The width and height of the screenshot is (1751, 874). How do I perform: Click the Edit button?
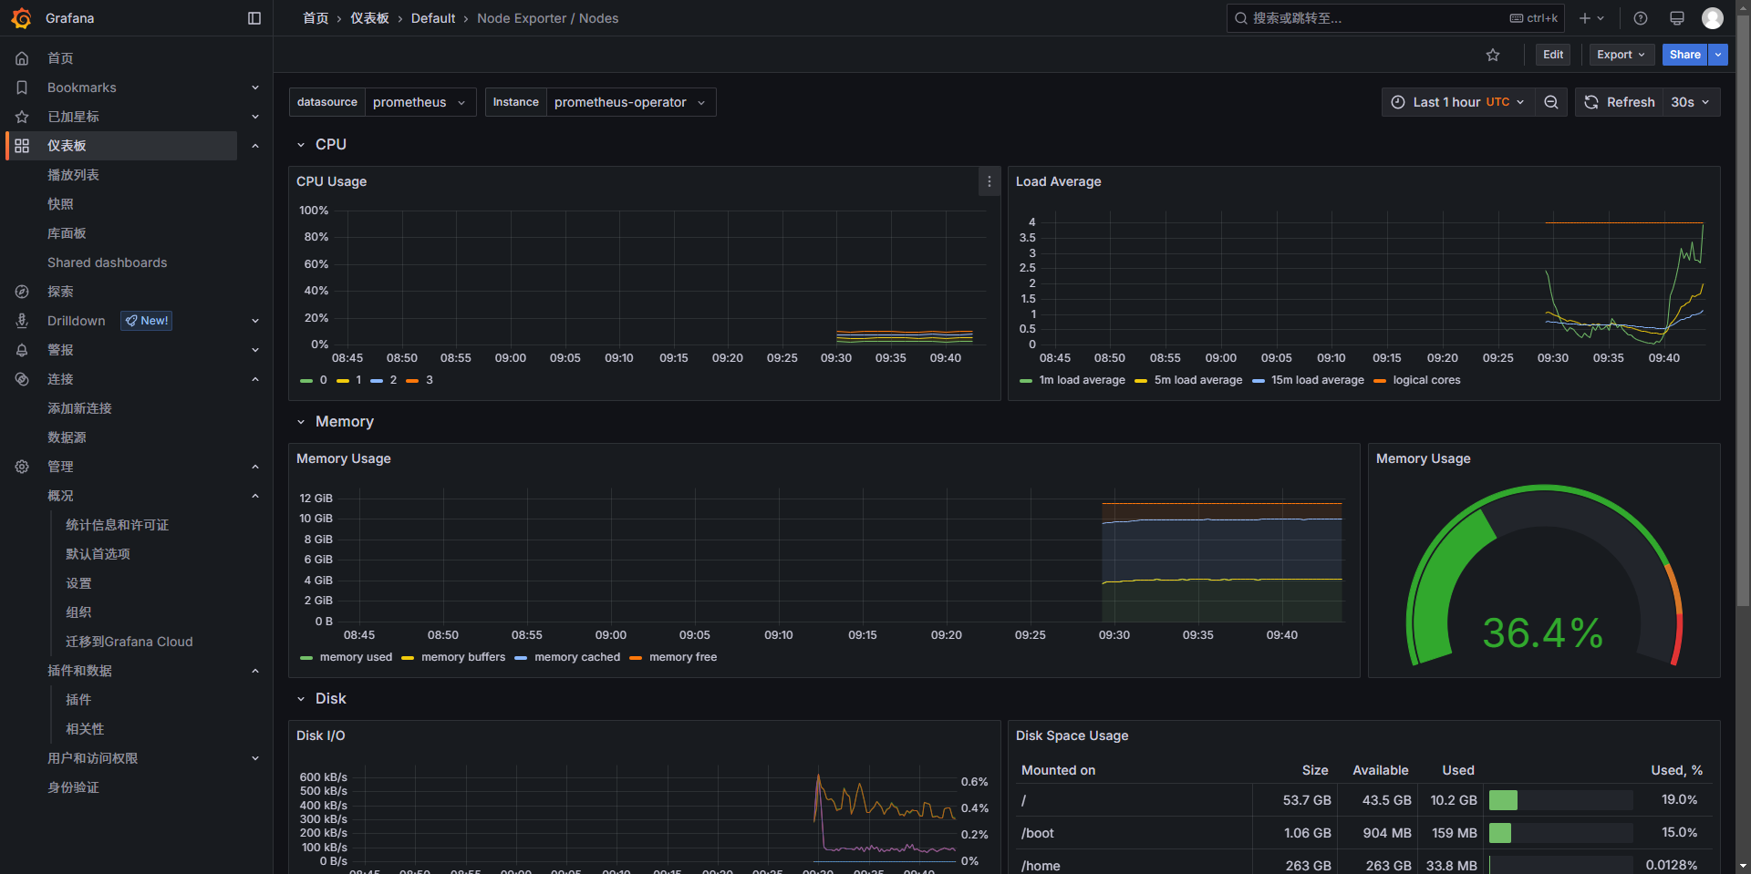pos(1553,55)
